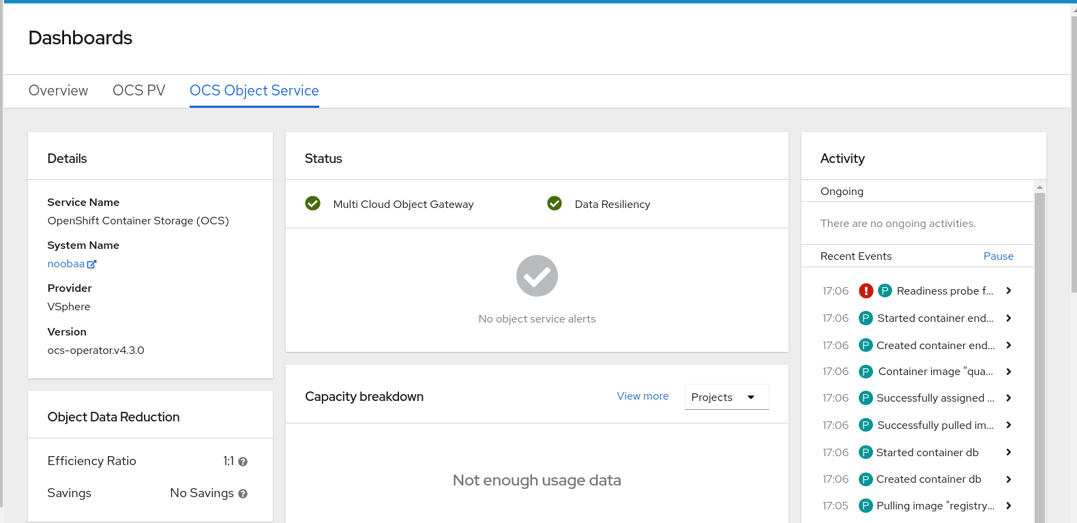Switch to the OCS PV tab
The width and height of the screenshot is (1077, 523).
pyautogui.click(x=139, y=91)
